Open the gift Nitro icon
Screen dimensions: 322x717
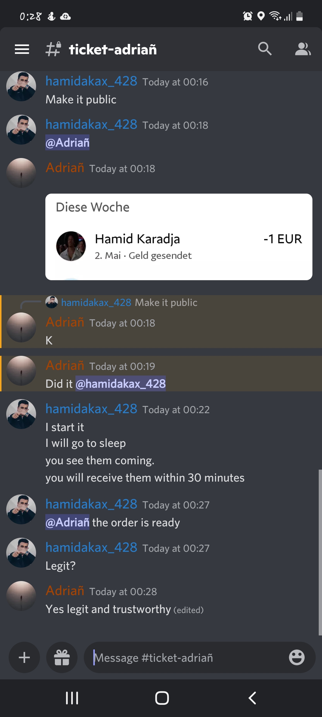pos(62,657)
